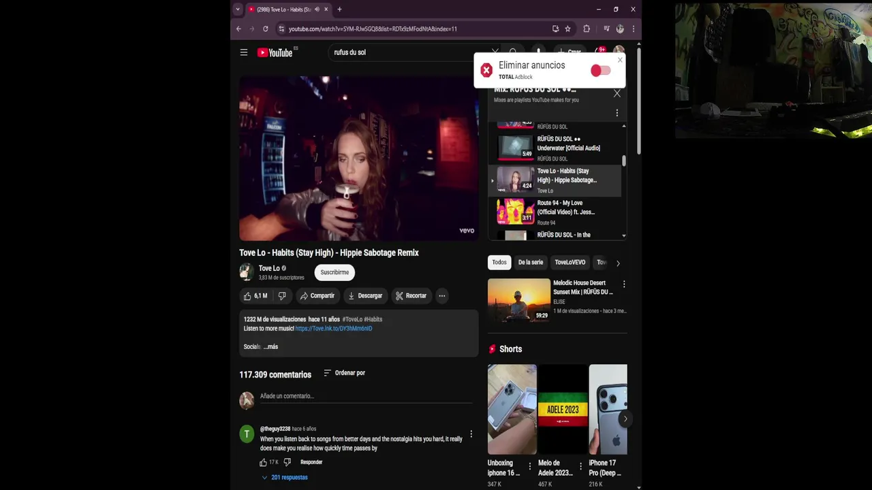Close the Tove Lo browser tab
The width and height of the screenshot is (872, 490).
point(326,10)
